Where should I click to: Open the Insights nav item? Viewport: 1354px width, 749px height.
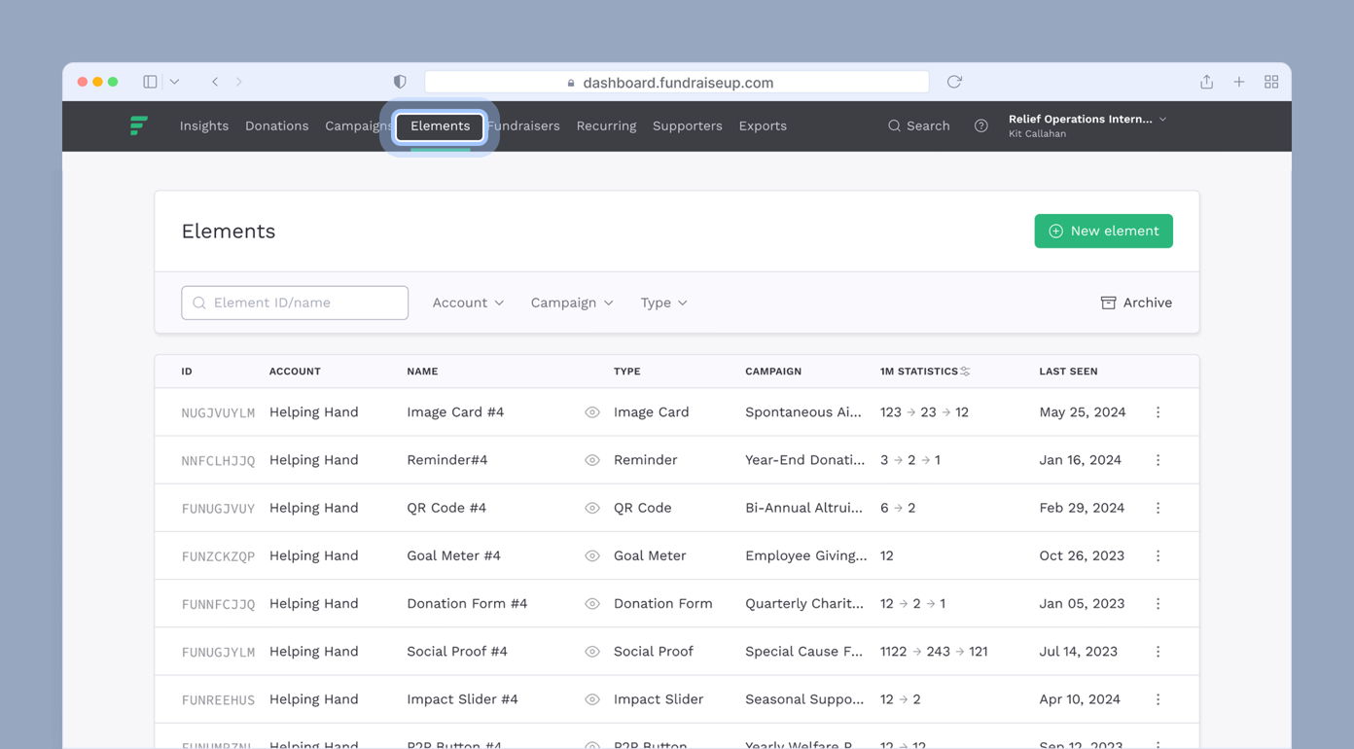204,125
